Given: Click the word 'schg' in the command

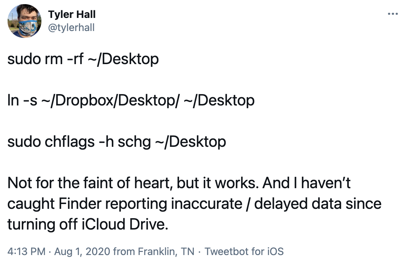Looking at the screenshot, I should [x=134, y=142].
